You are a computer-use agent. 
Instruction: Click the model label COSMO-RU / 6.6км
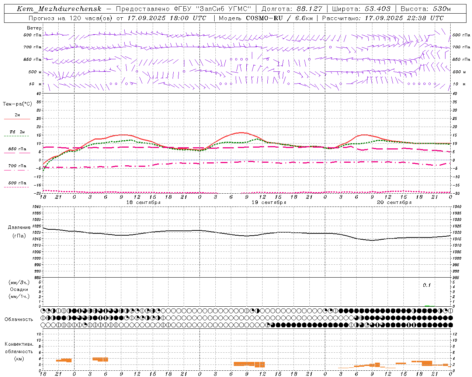[279, 18]
